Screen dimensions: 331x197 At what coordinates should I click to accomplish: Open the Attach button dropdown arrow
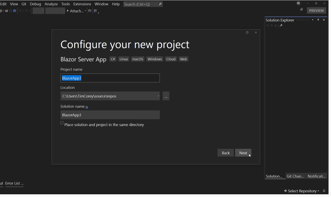point(85,11)
